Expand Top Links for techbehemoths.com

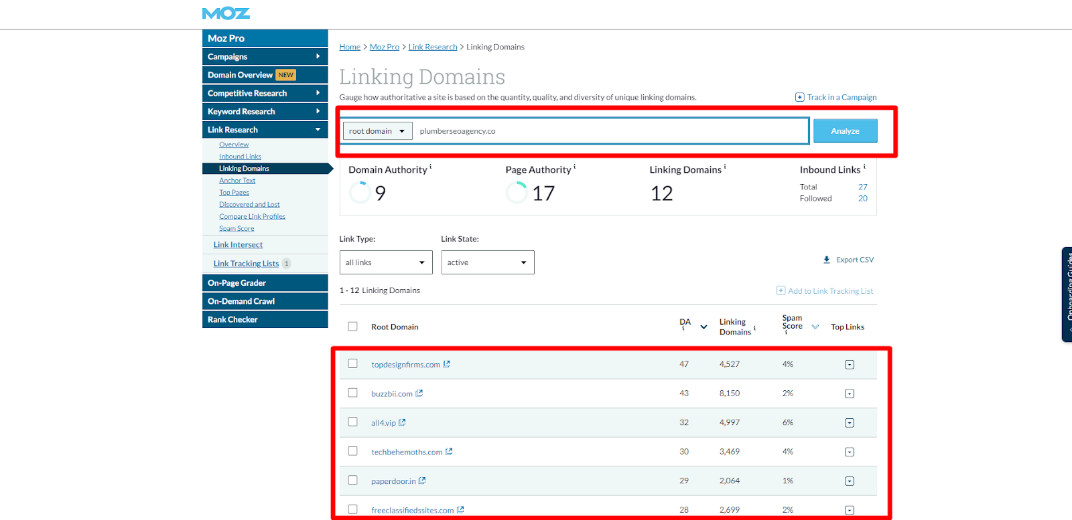[x=850, y=452]
